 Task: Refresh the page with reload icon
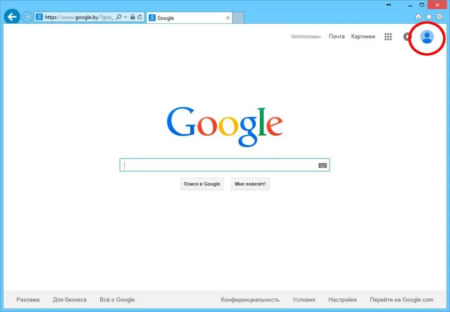coord(140,17)
